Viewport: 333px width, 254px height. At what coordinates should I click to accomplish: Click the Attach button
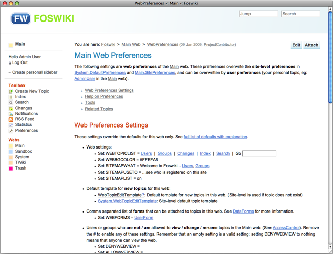tap(311, 45)
